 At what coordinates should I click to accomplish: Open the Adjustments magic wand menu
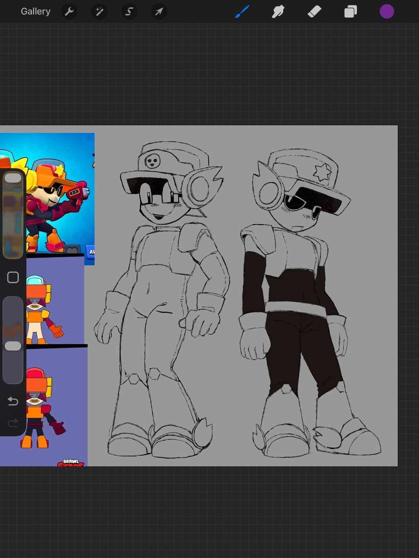tap(99, 12)
